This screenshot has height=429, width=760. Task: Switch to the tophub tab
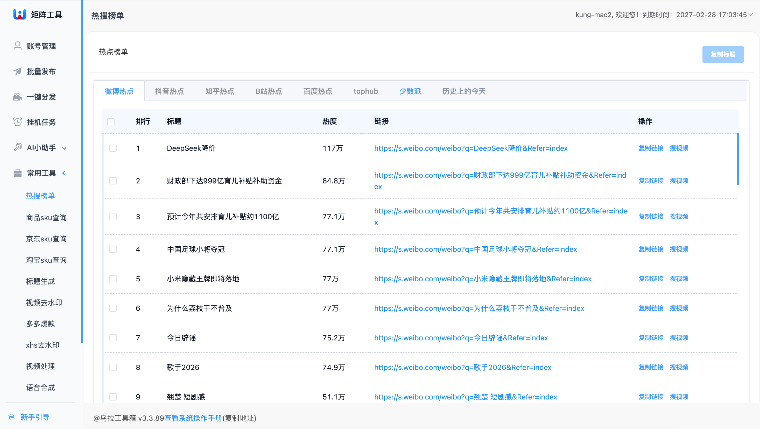[365, 91]
